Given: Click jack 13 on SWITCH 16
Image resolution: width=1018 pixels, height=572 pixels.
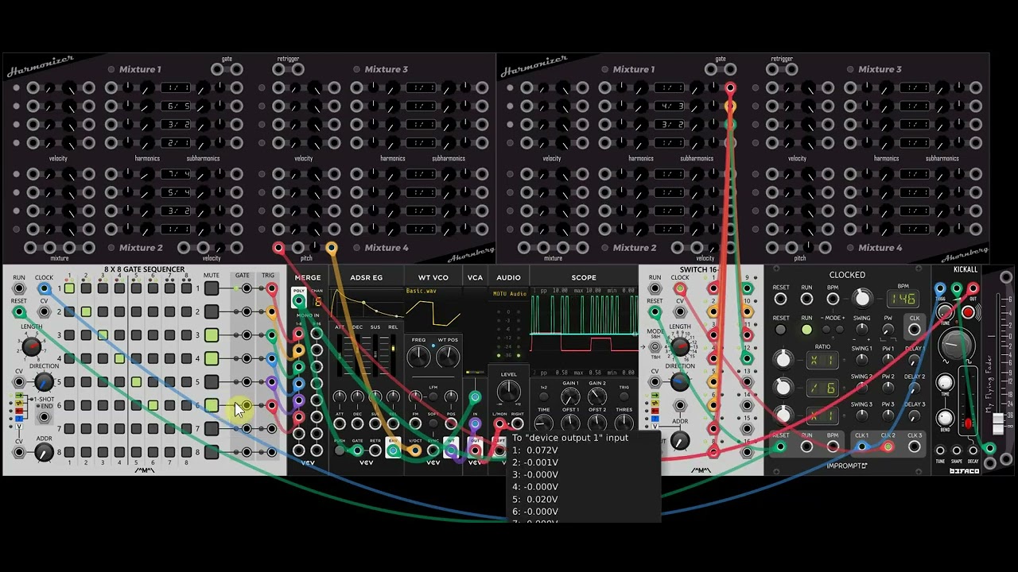Looking at the screenshot, I should 746,382.
